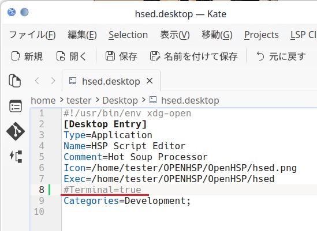Viewport: 317px width, 231px height.
Task: Place cursor on the 'Icon=' hsed.png line
Action: (x=180, y=168)
